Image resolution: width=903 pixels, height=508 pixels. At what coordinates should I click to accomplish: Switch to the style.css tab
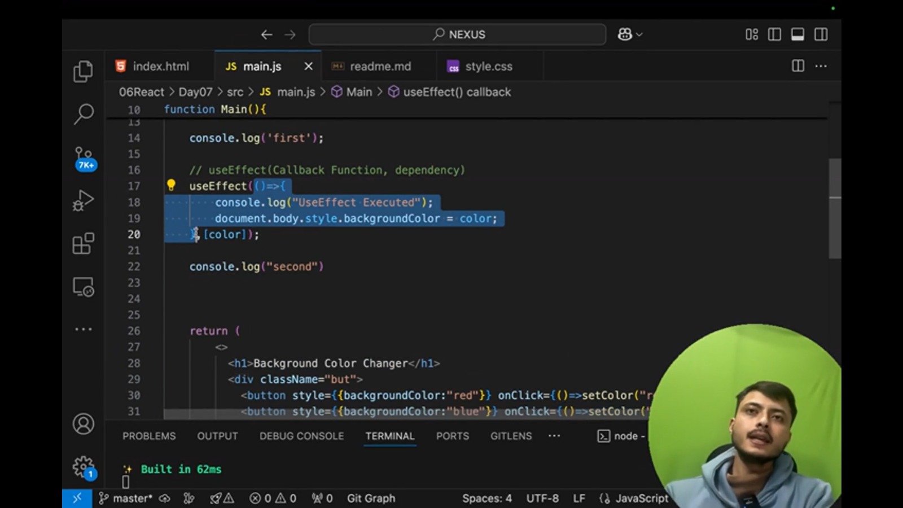[488, 67]
